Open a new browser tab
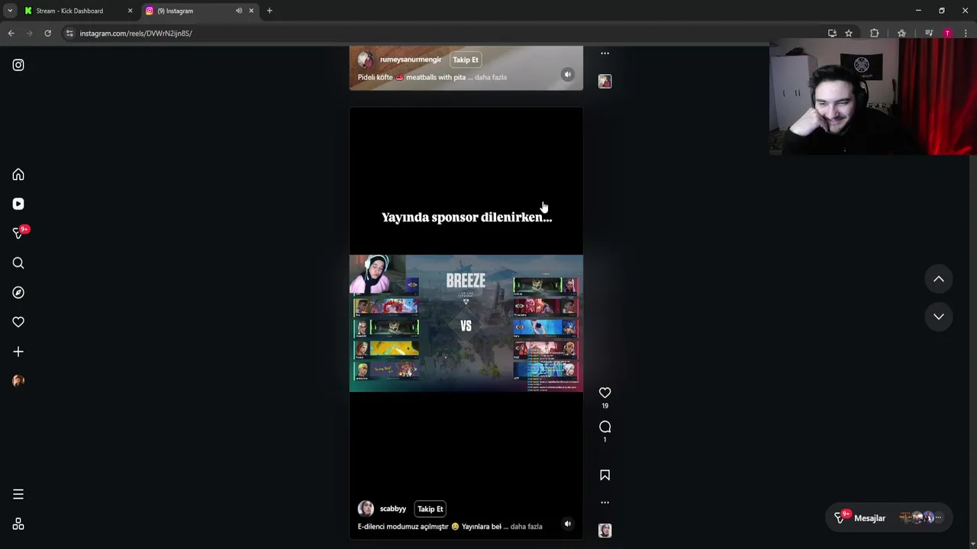This screenshot has width=977, height=549. point(269,11)
